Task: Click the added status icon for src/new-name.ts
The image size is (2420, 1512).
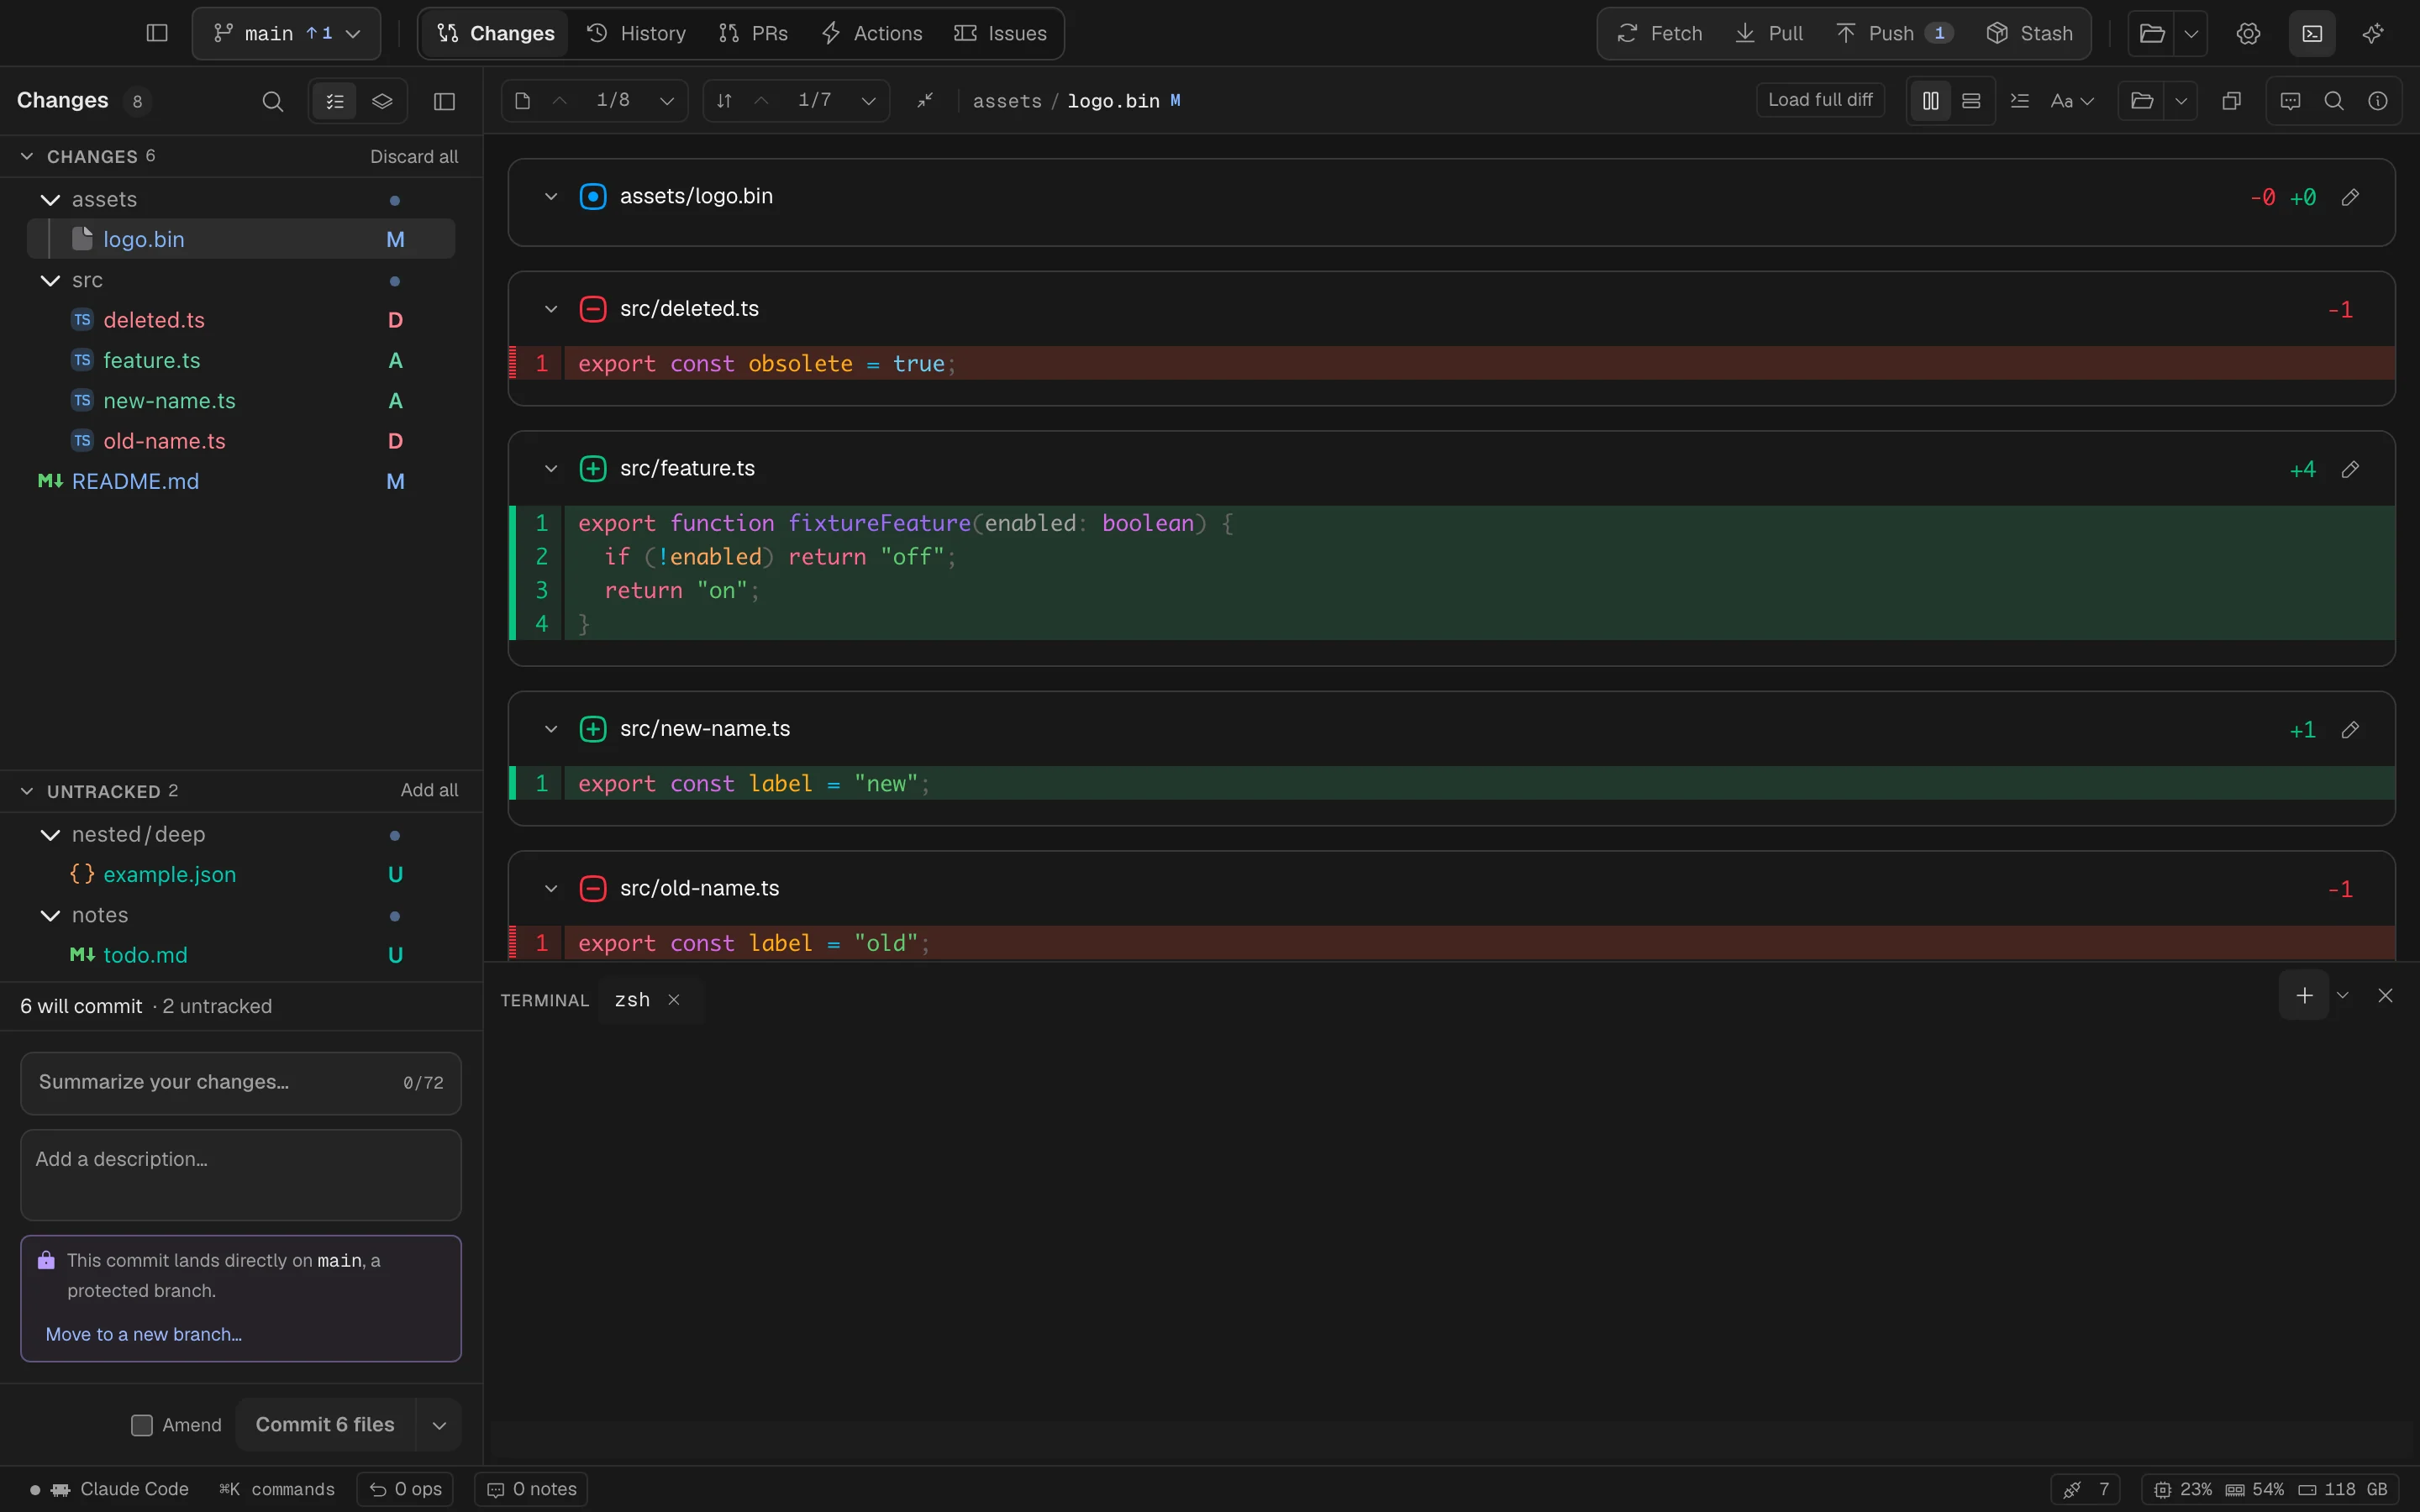Action: 593,729
